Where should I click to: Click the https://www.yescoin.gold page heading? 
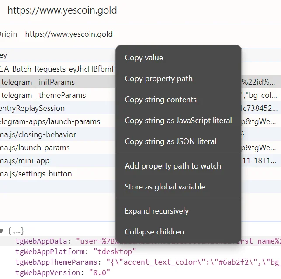point(62,10)
